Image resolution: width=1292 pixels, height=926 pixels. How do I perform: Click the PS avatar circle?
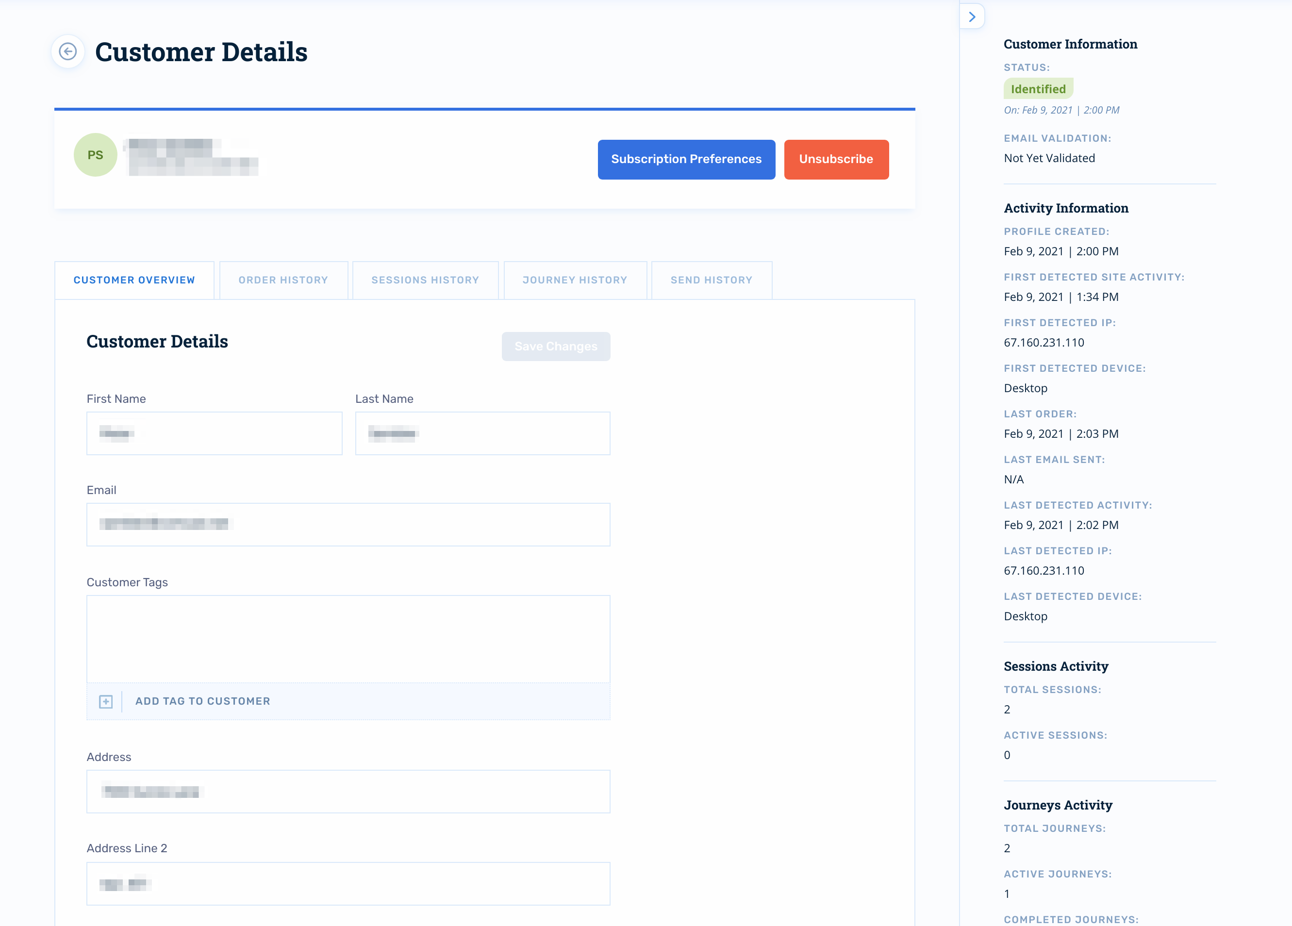(x=95, y=155)
